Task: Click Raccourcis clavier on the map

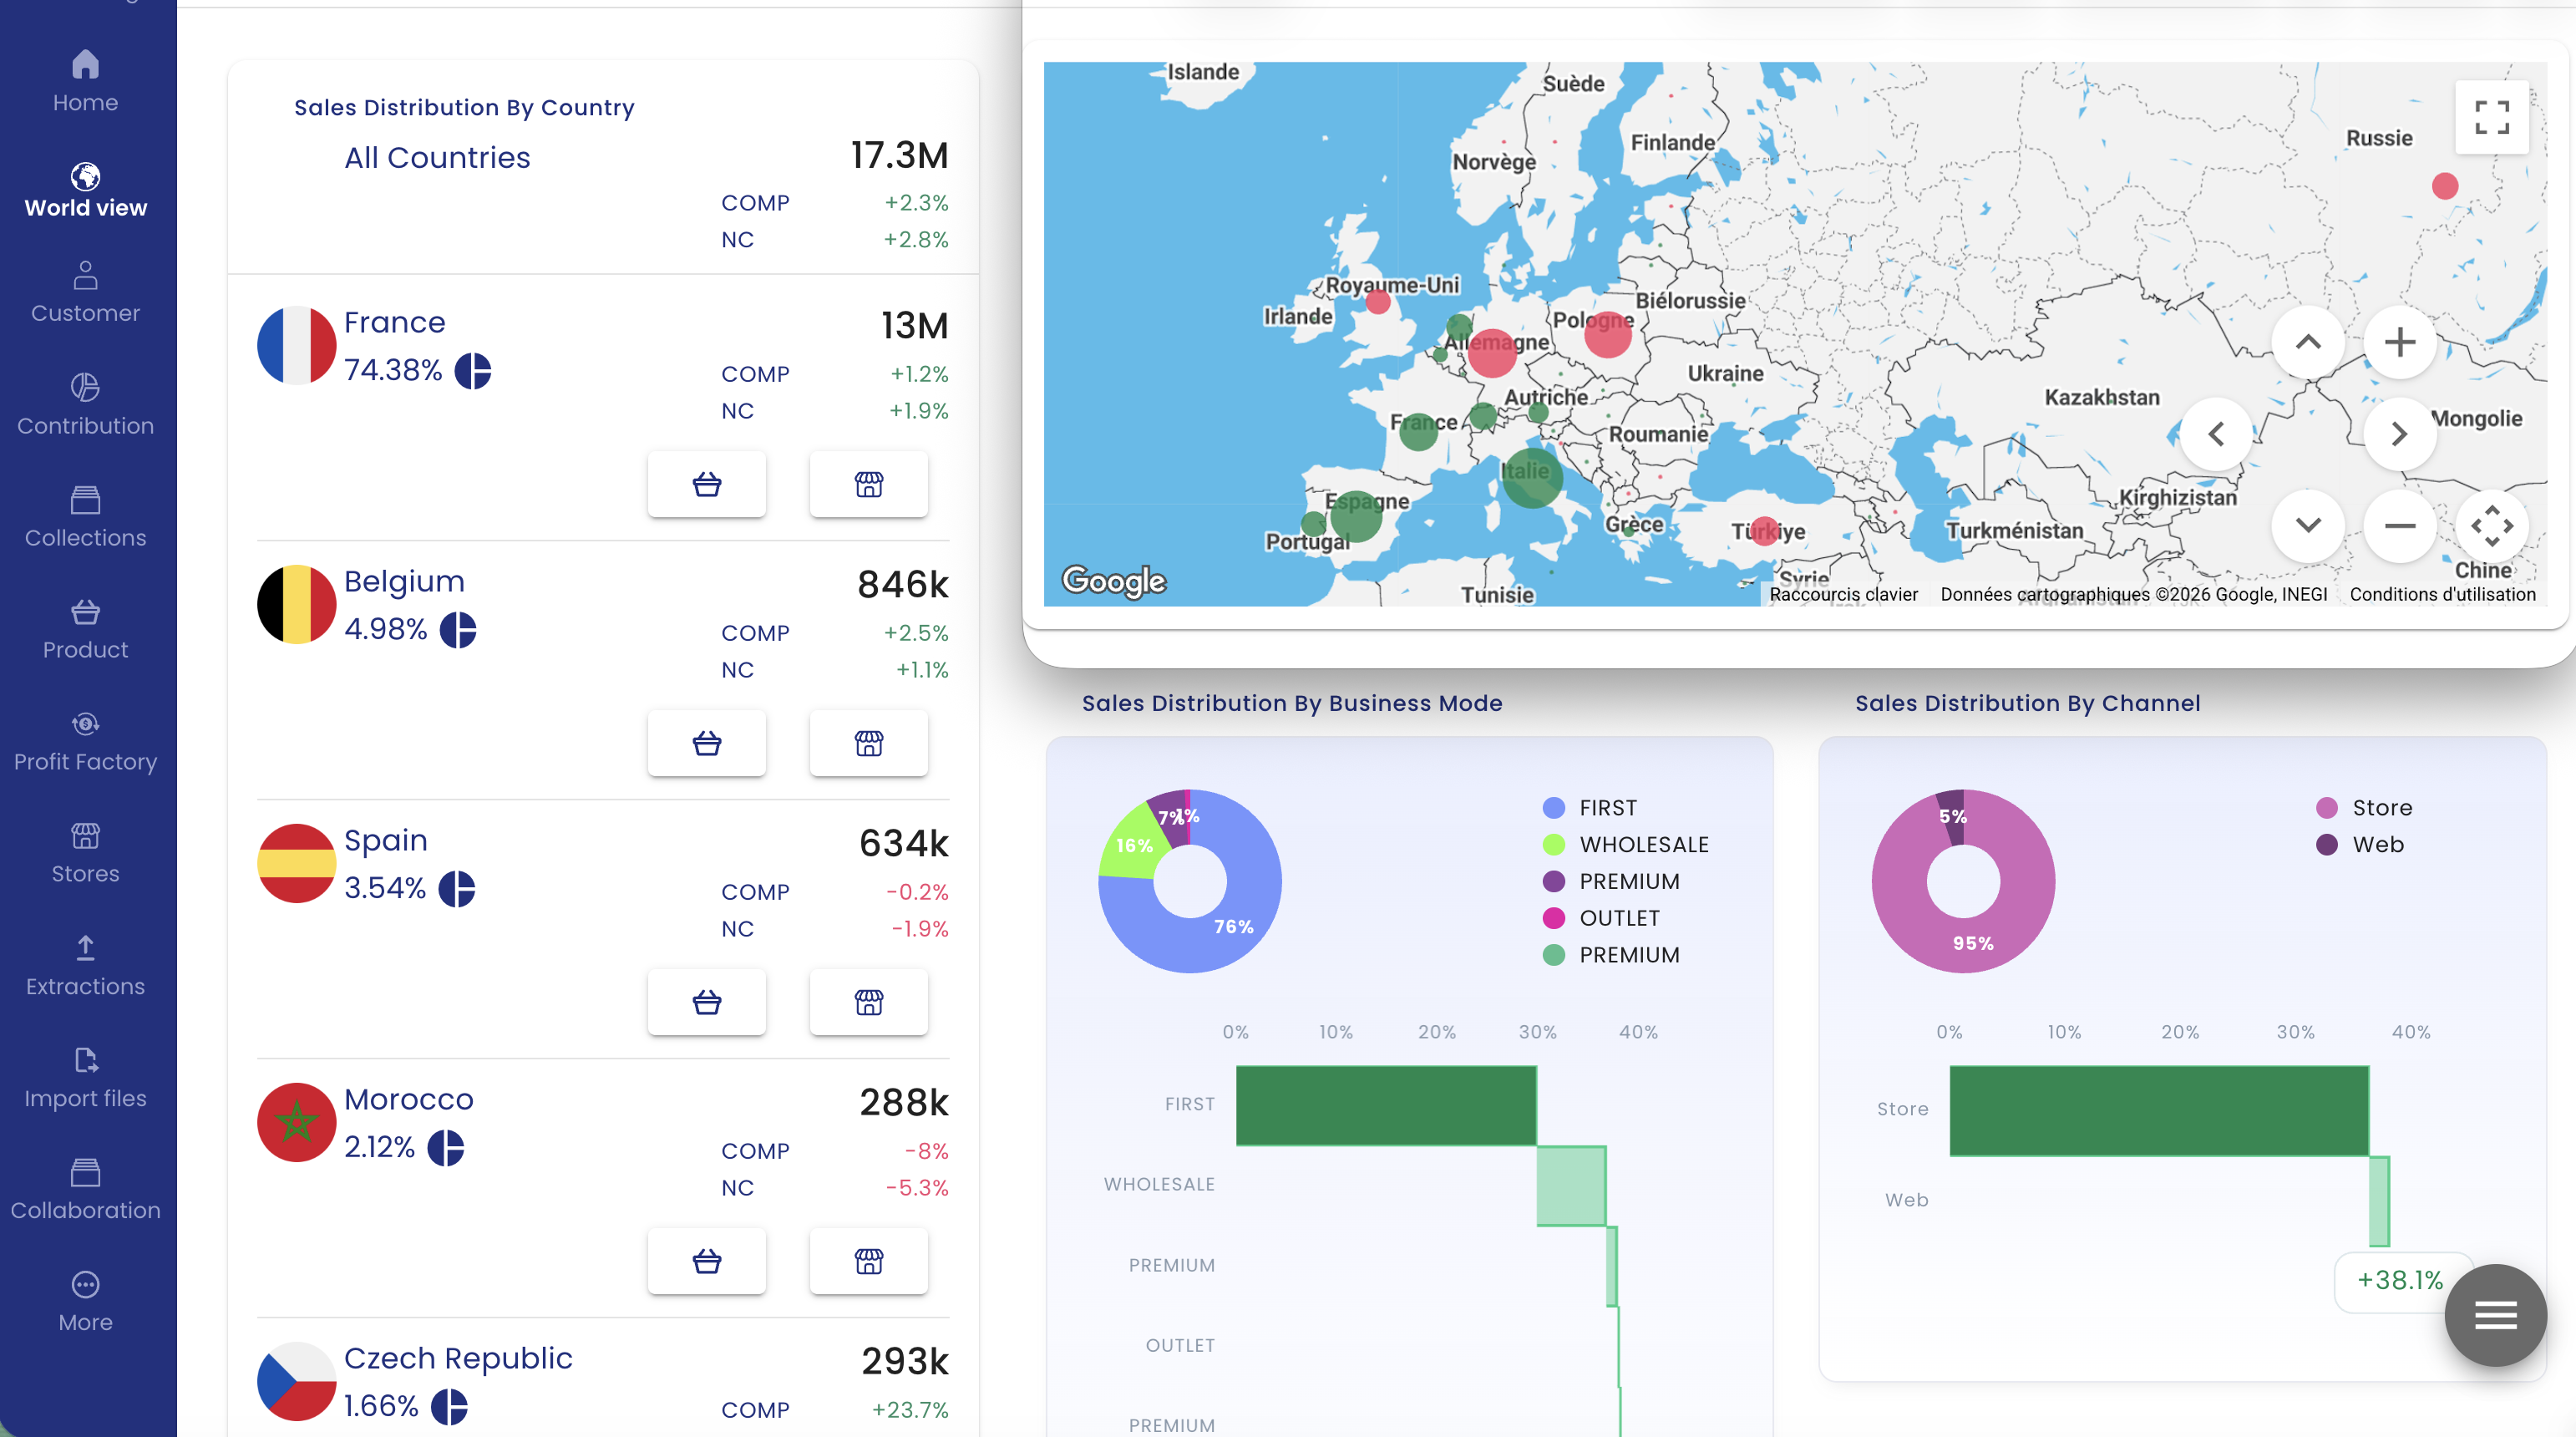Action: pos(1842,595)
